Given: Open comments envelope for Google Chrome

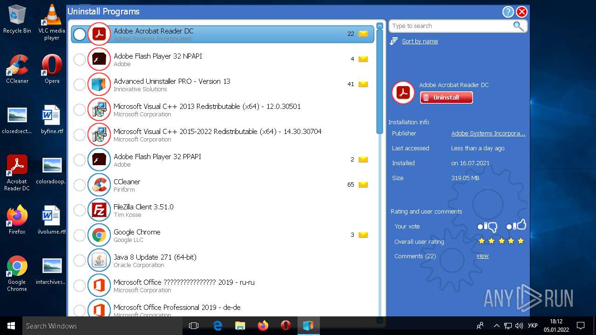Looking at the screenshot, I should [x=363, y=235].
